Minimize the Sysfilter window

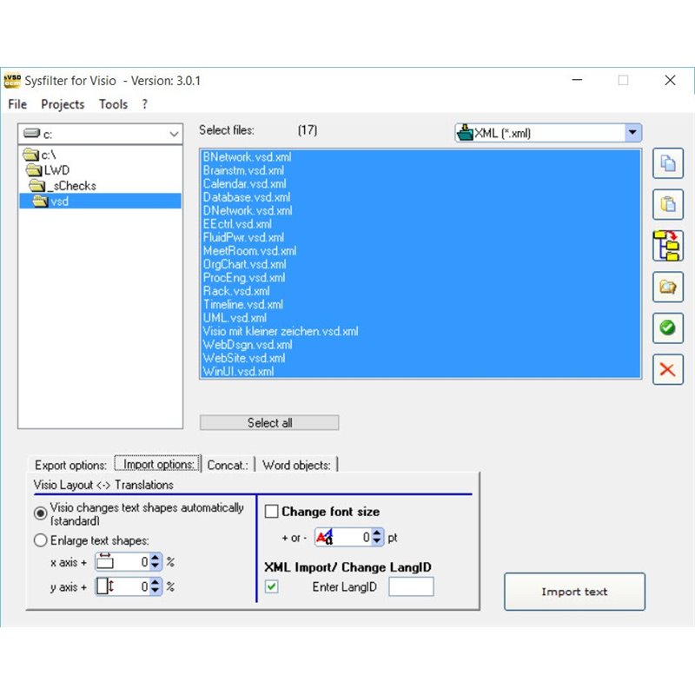pyautogui.click(x=577, y=80)
